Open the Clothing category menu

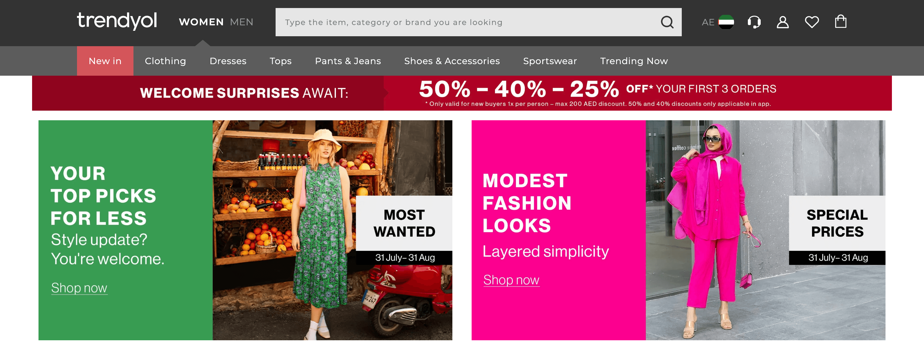point(165,61)
